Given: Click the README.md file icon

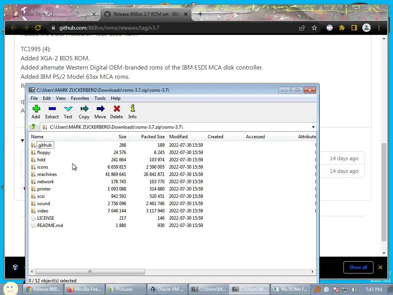Looking at the screenshot, I should coord(33,225).
